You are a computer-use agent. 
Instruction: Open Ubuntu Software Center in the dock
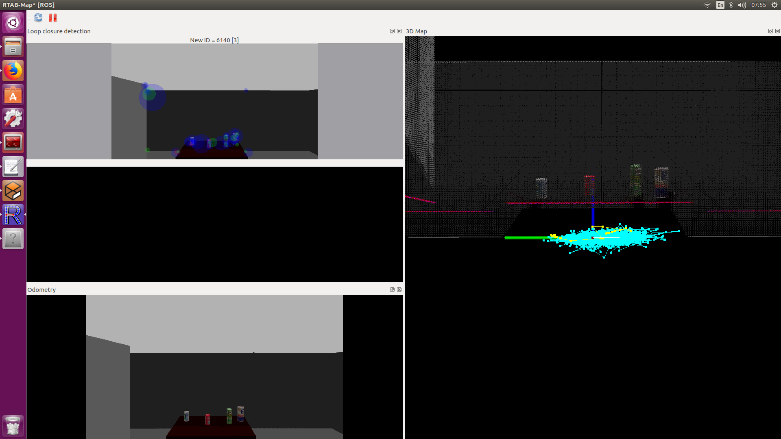(13, 95)
